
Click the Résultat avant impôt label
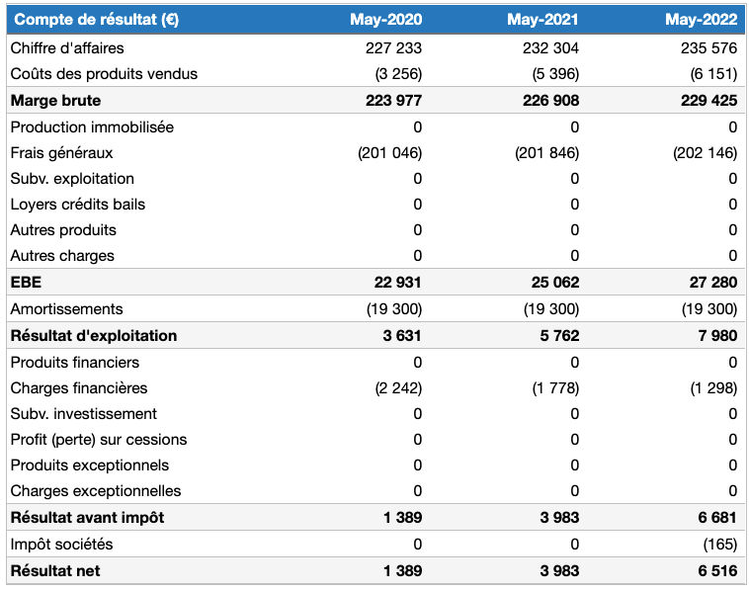(x=87, y=517)
